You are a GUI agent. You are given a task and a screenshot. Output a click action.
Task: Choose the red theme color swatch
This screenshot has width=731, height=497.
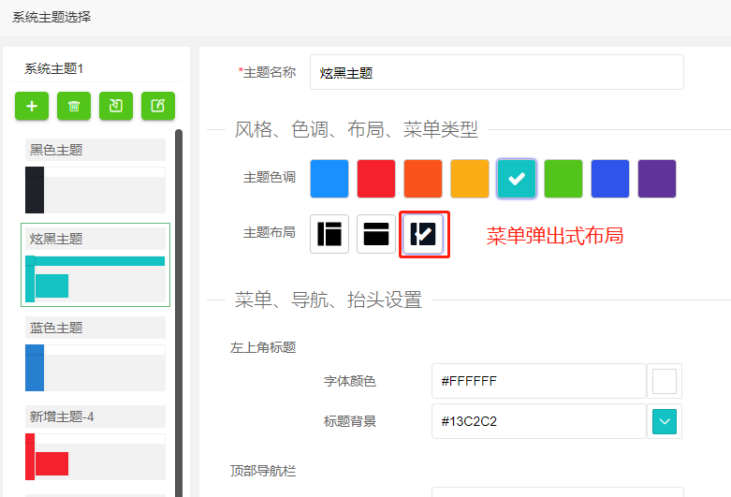click(376, 179)
